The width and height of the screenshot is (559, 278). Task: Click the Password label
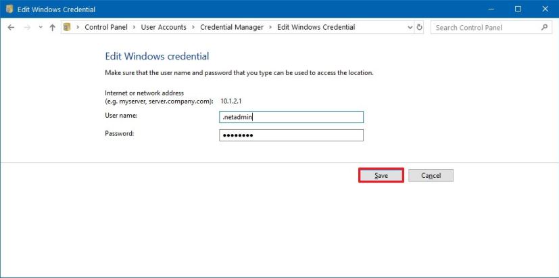pyautogui.click(x=120, y=133)
